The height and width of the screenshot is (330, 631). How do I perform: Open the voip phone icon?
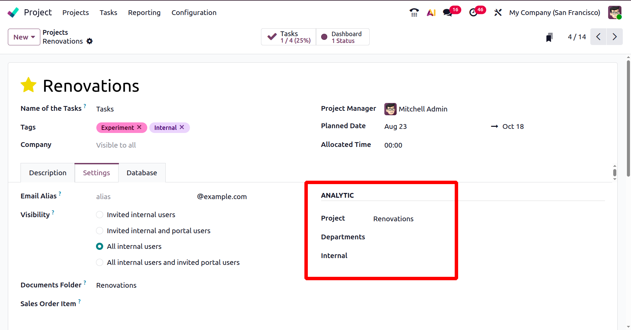coord(414,13)
